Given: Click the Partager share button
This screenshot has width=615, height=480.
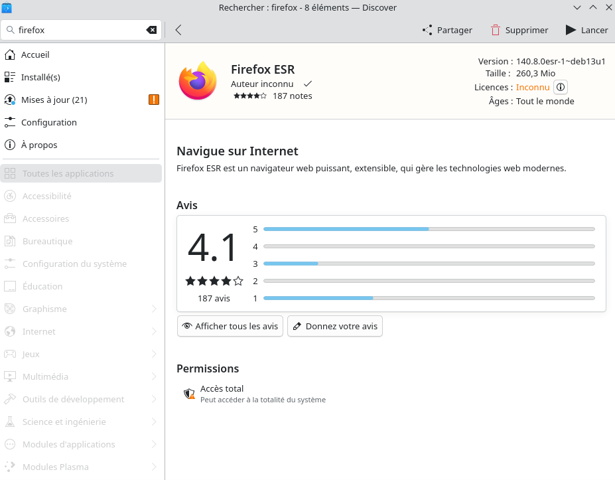Looking at the screenshot, I should coord(447,30).
